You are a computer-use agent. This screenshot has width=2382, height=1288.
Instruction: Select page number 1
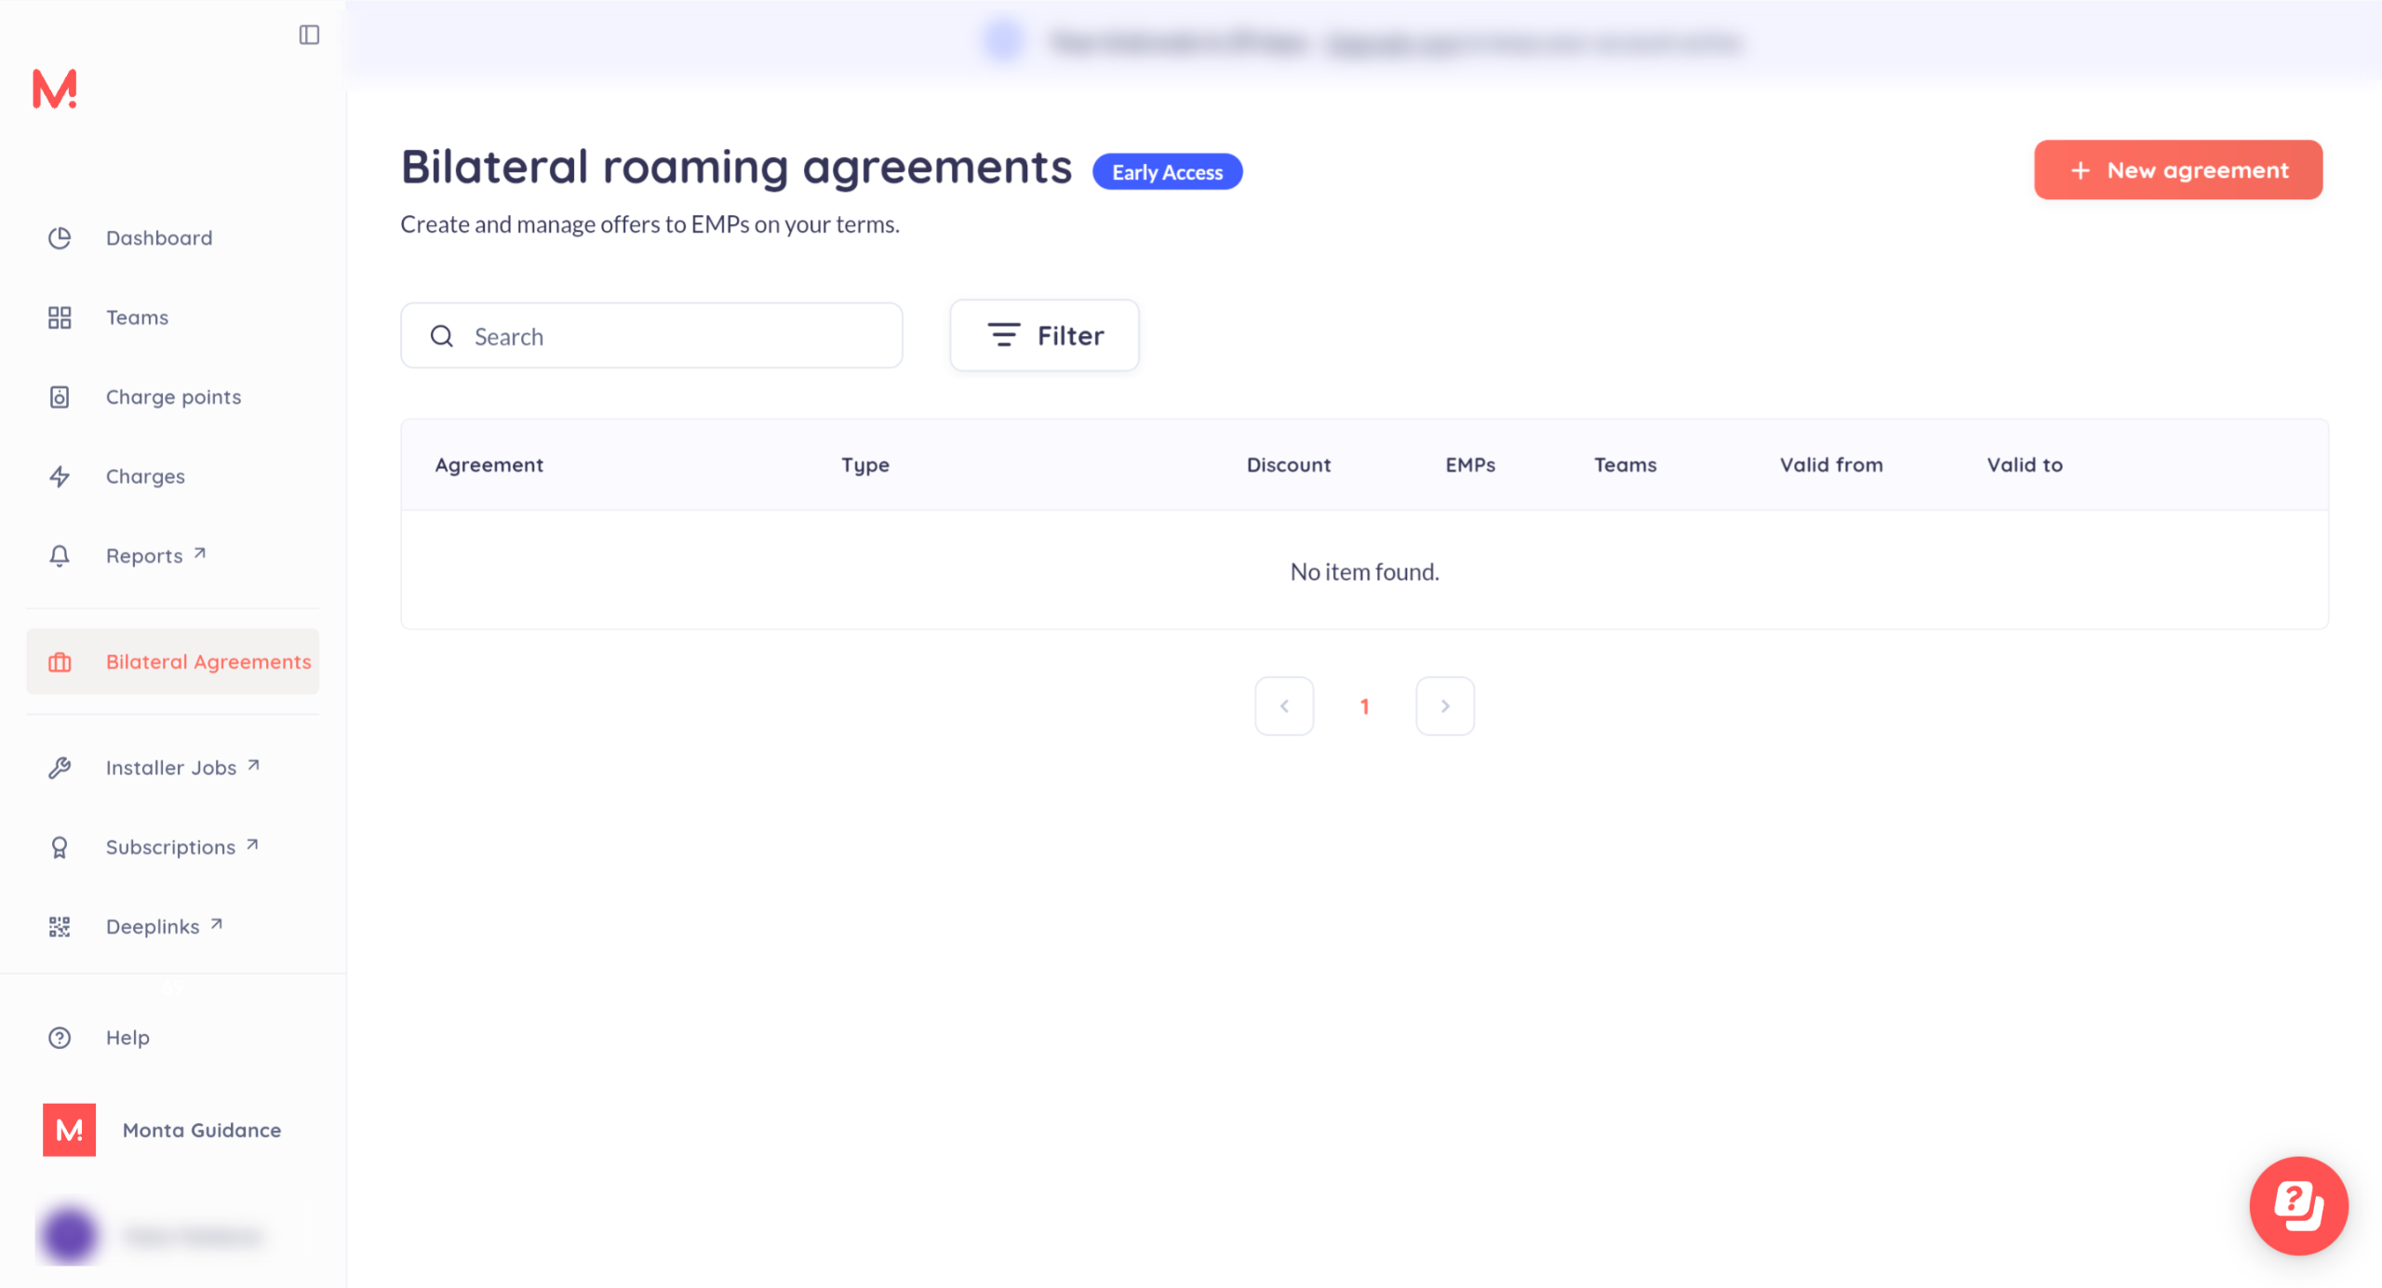tap(1364, 706)
